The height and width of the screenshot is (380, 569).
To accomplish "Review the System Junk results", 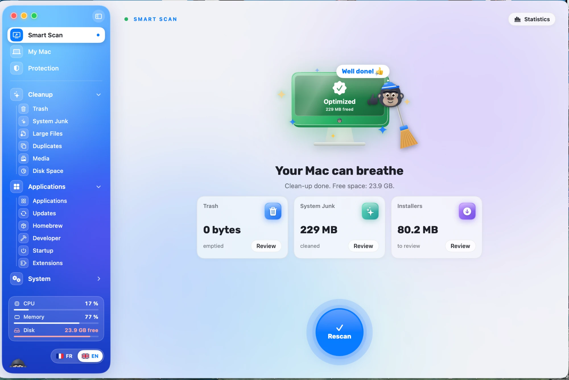I will click(363, 246).
